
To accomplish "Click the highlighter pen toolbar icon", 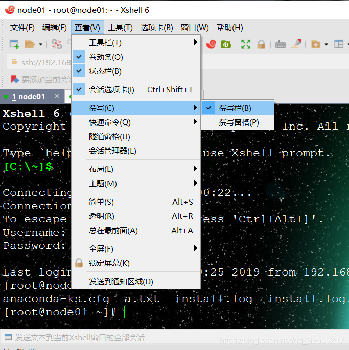I will [x=296, y=44].
